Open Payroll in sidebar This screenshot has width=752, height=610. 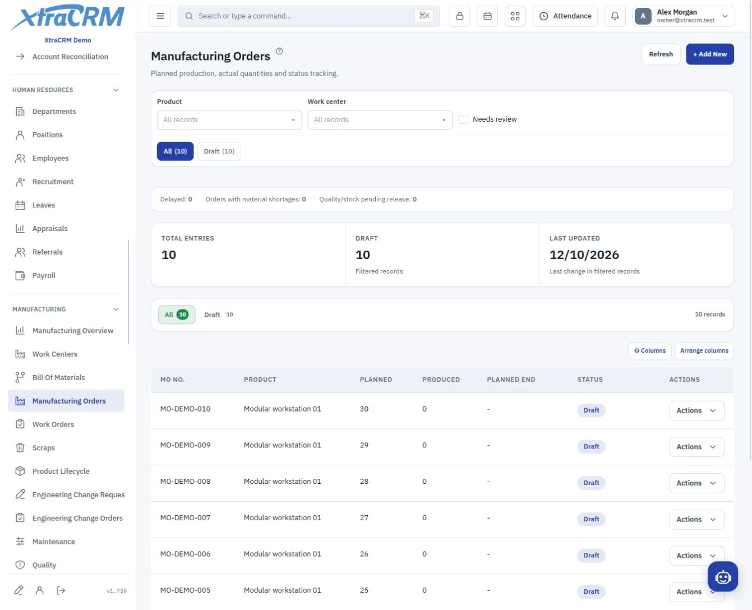coord(66,275)
